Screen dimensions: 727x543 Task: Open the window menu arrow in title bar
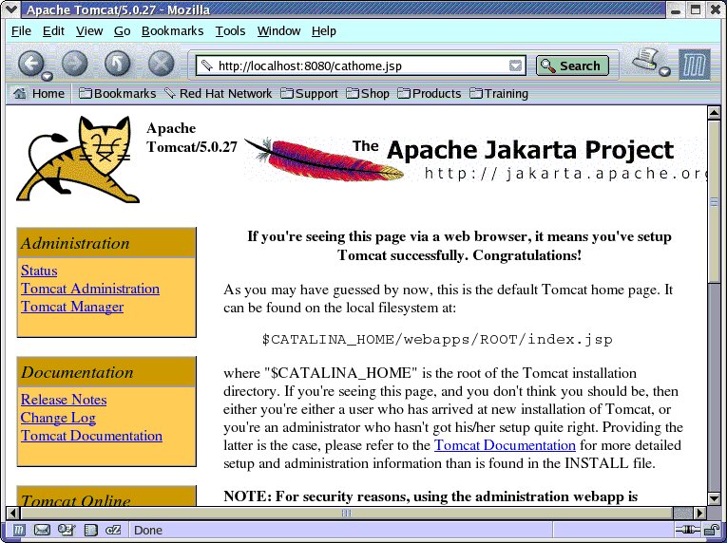pos(11,9)
